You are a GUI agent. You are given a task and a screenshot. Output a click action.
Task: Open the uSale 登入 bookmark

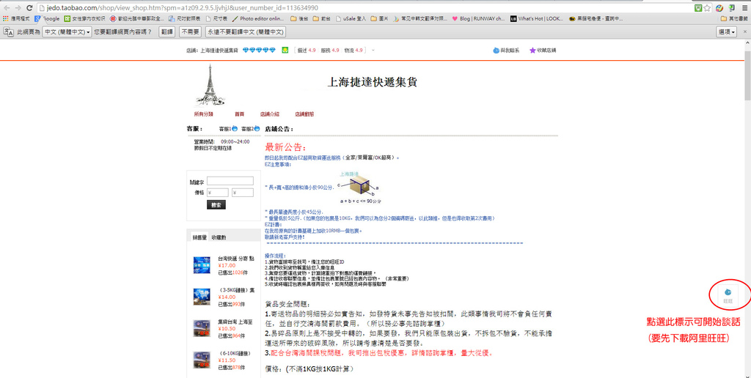[351, 18]
